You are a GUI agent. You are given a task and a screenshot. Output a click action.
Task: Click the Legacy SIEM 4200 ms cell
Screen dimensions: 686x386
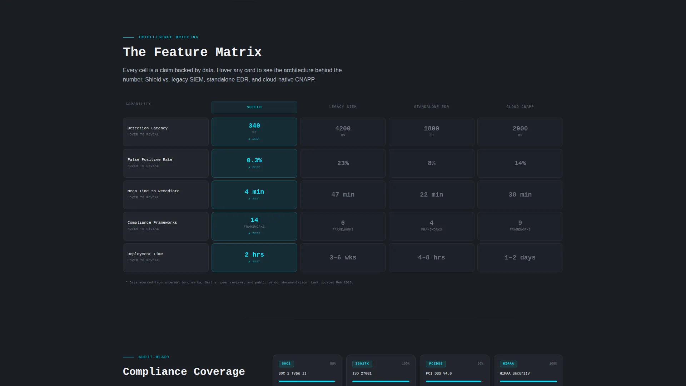(343, 132)
